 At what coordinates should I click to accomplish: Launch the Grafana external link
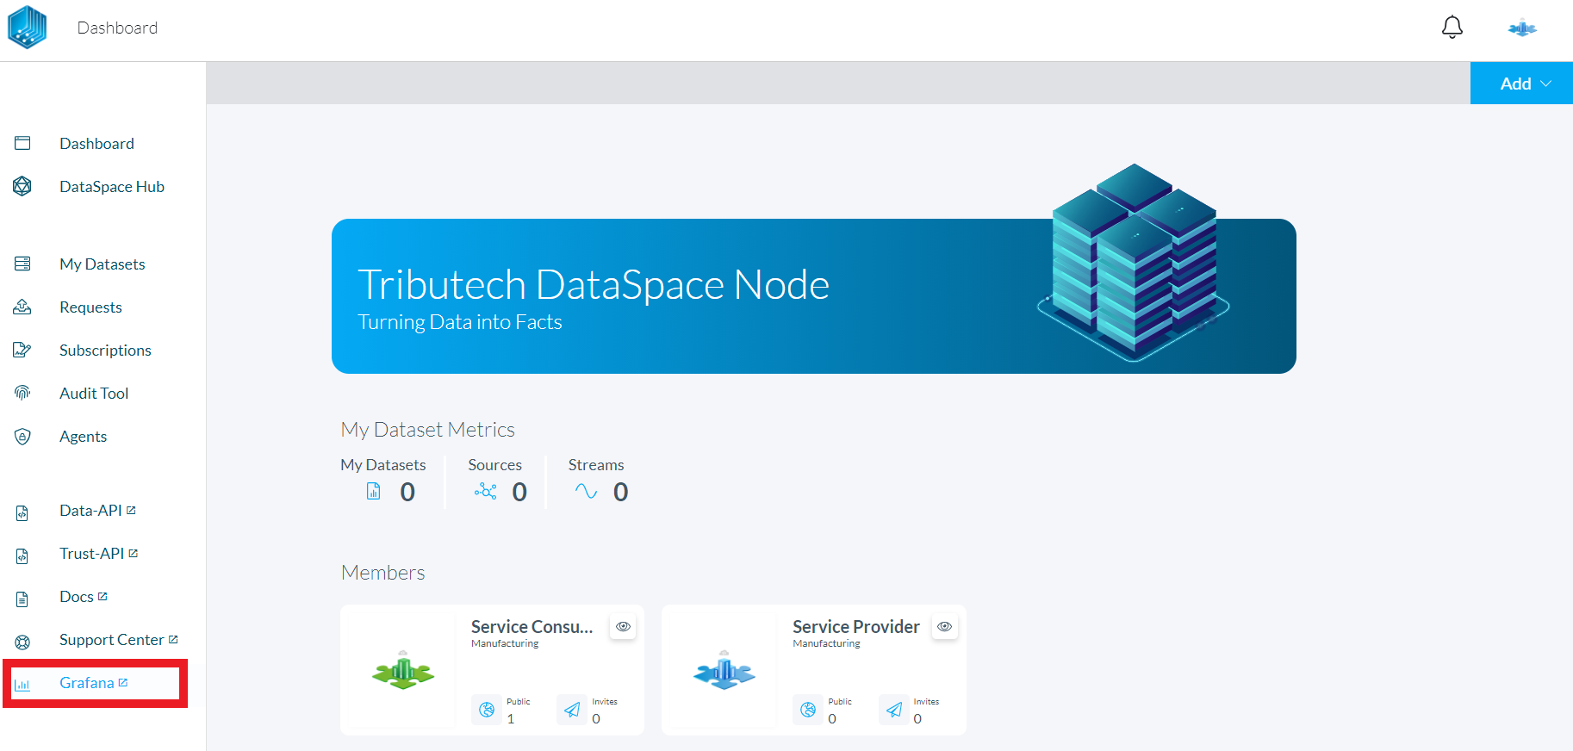click(x=94, y=683)
